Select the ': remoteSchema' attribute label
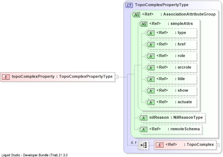This screenshot has width=223, height=157. click(x=184, y=129)
